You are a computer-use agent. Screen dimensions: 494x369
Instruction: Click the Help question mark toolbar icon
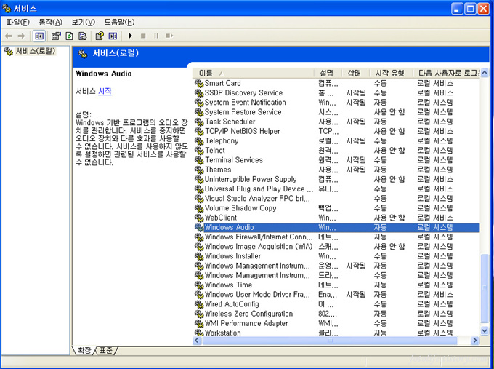(x=100, y=36)
